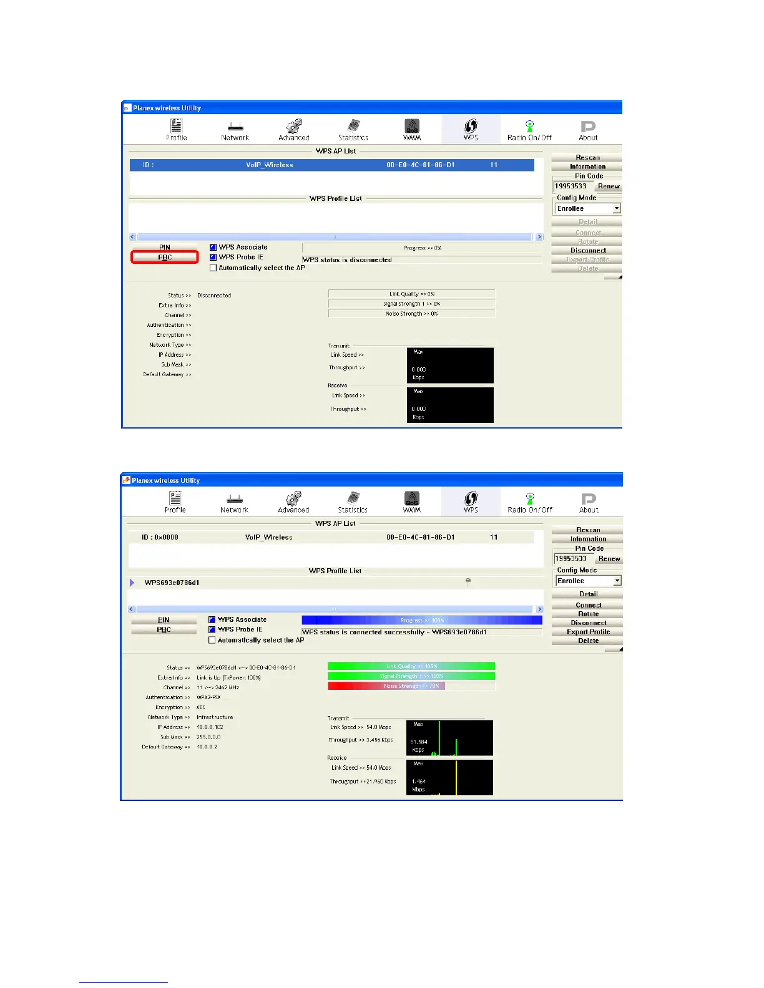This screenshot has height=988, width=764.
Task: Click Rescan button in the disconnected window
Action: point(587,157)
